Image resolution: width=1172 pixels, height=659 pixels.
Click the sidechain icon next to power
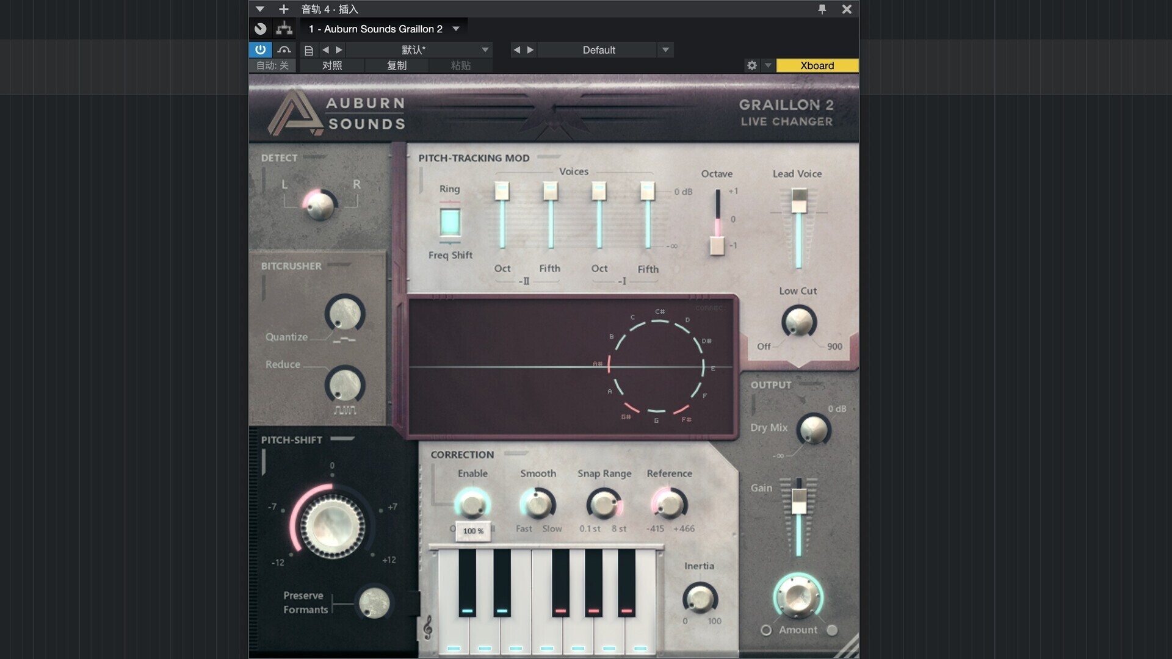[x=284, y=49]
